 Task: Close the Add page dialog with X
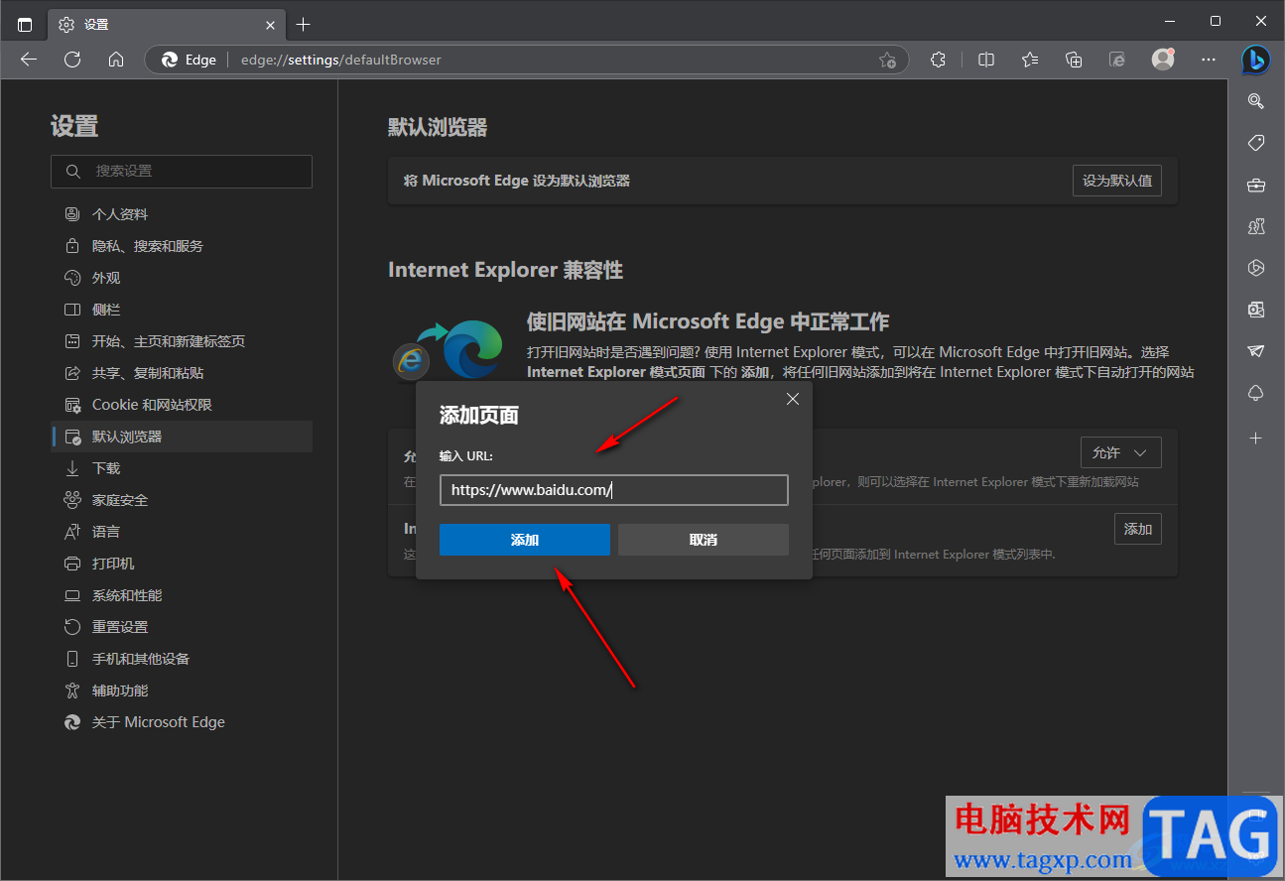(792, 399)
